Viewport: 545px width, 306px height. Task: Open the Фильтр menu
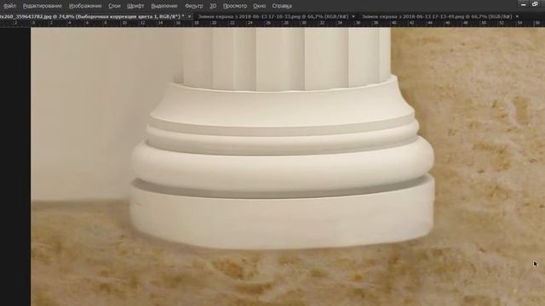[193, 6]
